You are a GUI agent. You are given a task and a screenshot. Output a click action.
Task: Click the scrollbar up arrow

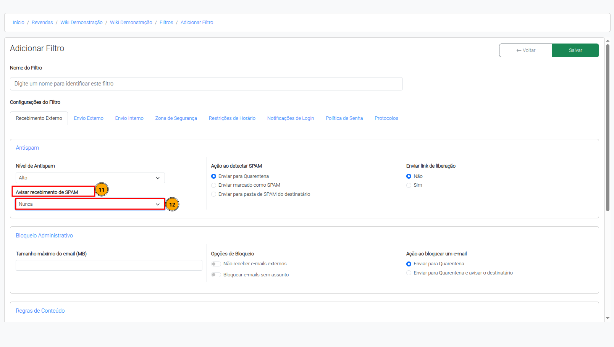(608, 40)
